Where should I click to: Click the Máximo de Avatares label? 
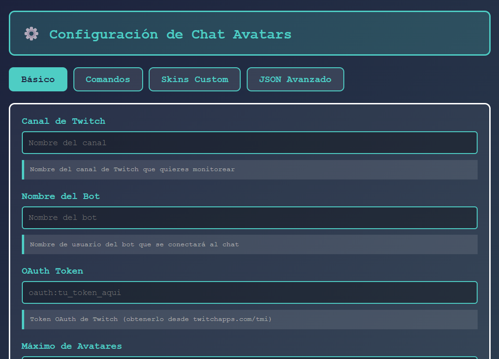(x=72, y=346)
